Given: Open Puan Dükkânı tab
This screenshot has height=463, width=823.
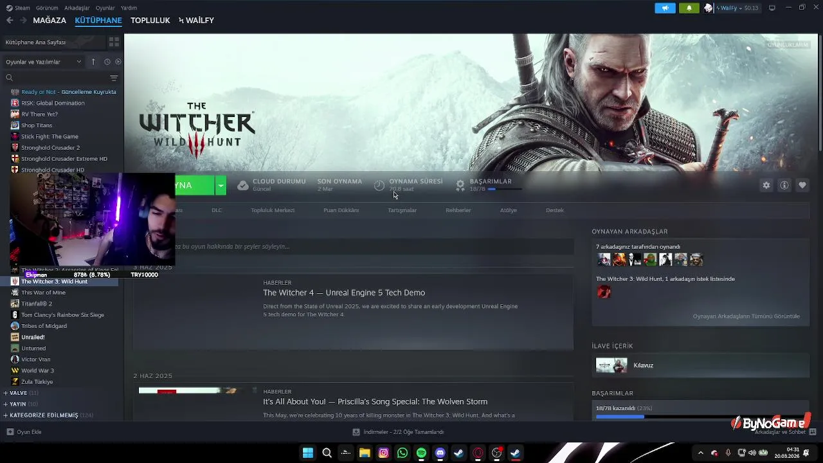Looking at the screenshot, I should pos(341,210).
